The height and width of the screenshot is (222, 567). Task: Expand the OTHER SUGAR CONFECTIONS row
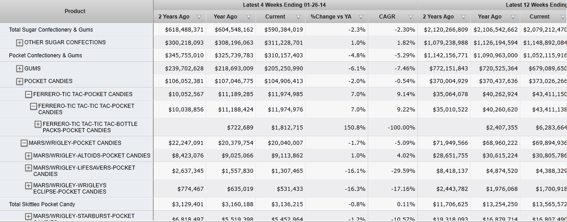click(19, 42)
